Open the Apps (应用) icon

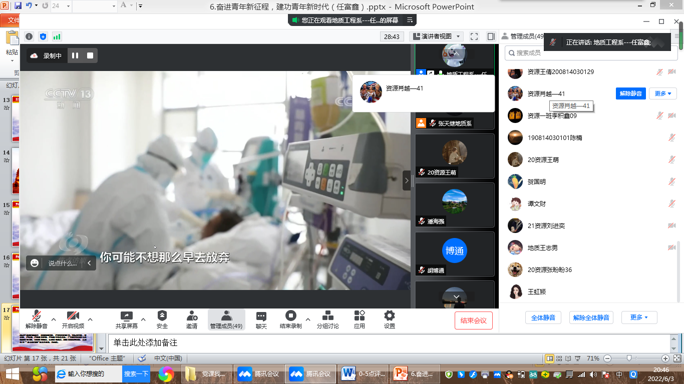(360, 316)
